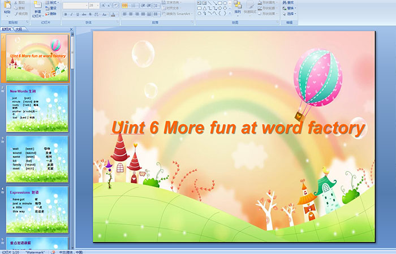This screenshot has height=254, width=396.
Task: Open the font color dropdown arrow
Action: pyautogui.click(x=118, y=15)
